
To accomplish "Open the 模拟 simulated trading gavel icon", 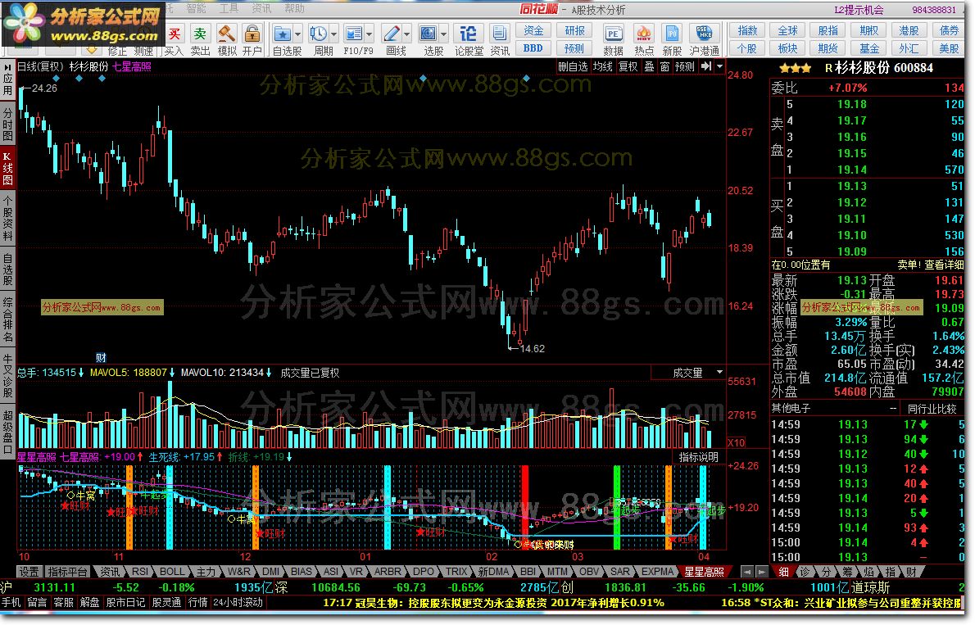I will pos(227,40).
